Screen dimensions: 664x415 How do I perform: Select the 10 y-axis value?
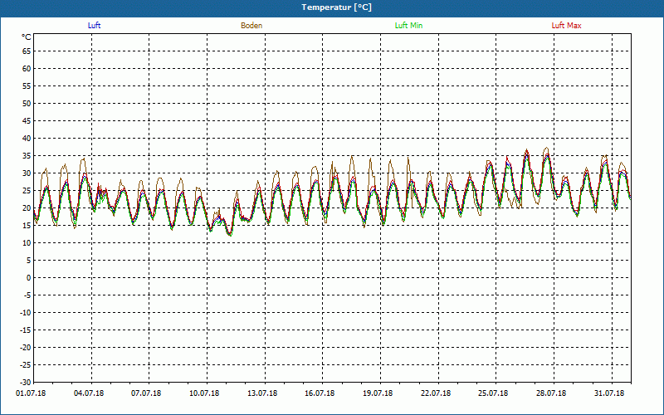click(27, 243)
